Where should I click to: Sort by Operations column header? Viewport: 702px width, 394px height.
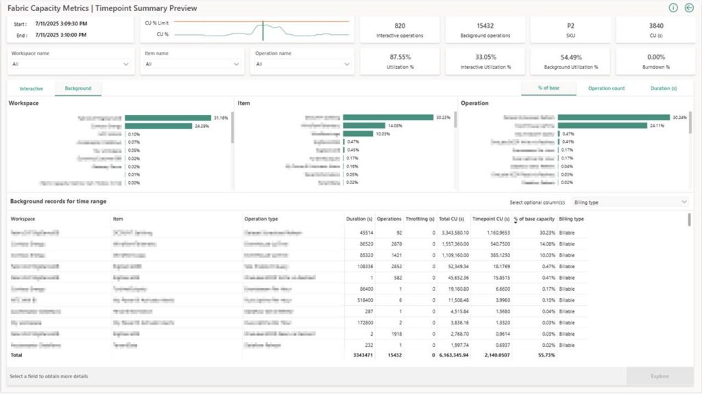(389, 219)
